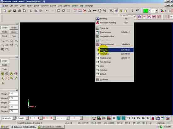Image resolution: width=173 pixels, height=129 pixels.
Task: Click the help question-mark arrow icon
Action: point(137,11)
